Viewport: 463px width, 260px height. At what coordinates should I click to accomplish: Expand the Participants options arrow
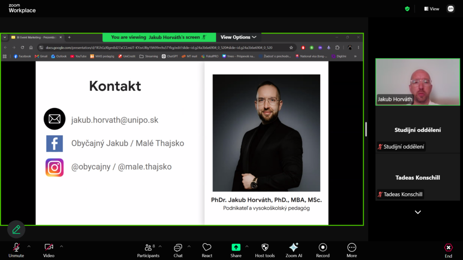click(x=160, y=246)
